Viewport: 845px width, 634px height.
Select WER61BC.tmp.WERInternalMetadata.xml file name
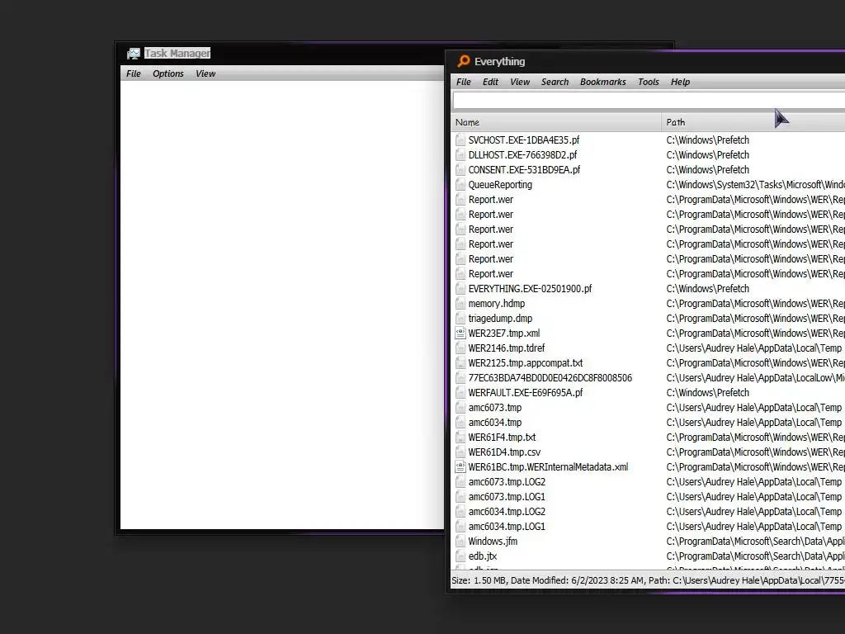(x=548, y=467)
